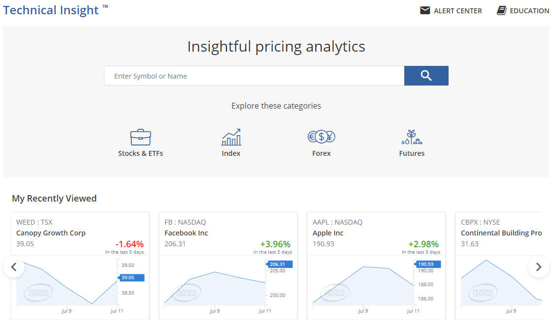Click the EDUCATION text link
This screenshot has width=552, height=320.
tap(529, 11)
